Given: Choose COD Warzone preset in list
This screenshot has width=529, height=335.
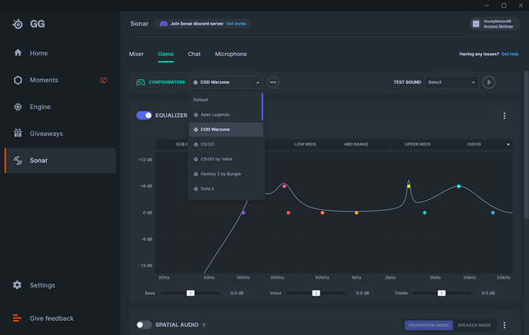Looking at the screenshot, I should coord(226,130).
